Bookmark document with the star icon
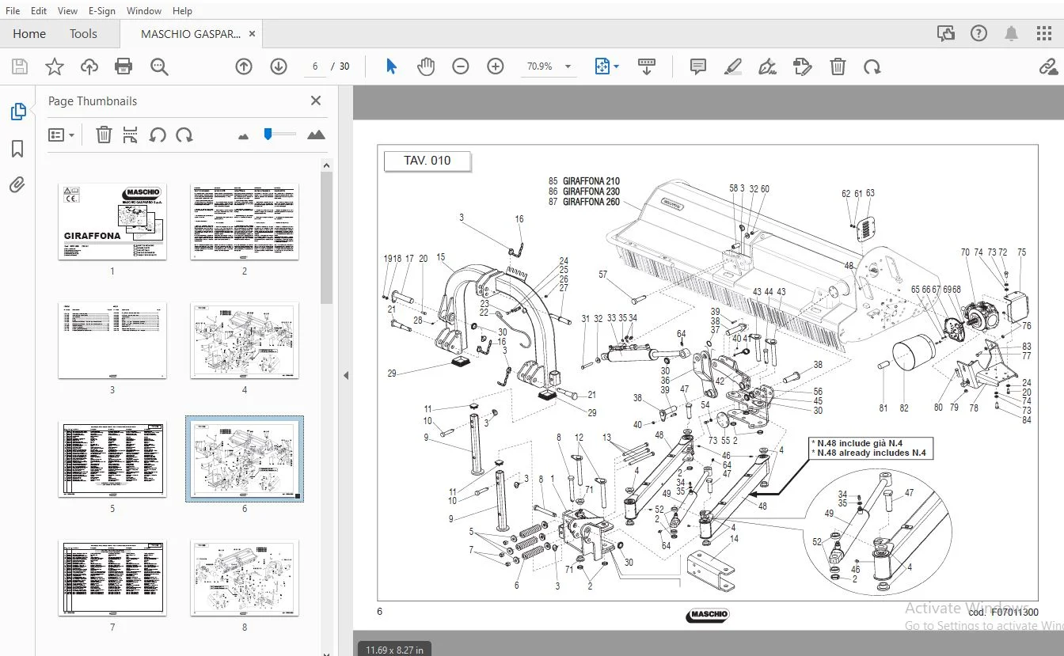 [54, 66]
